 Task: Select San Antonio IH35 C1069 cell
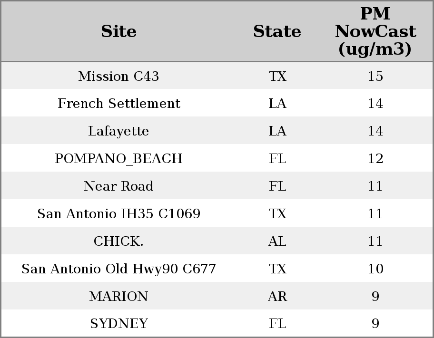pos(118,214)
